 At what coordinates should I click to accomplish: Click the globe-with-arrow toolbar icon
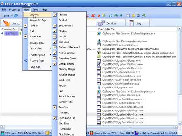(x=121, y=16)
